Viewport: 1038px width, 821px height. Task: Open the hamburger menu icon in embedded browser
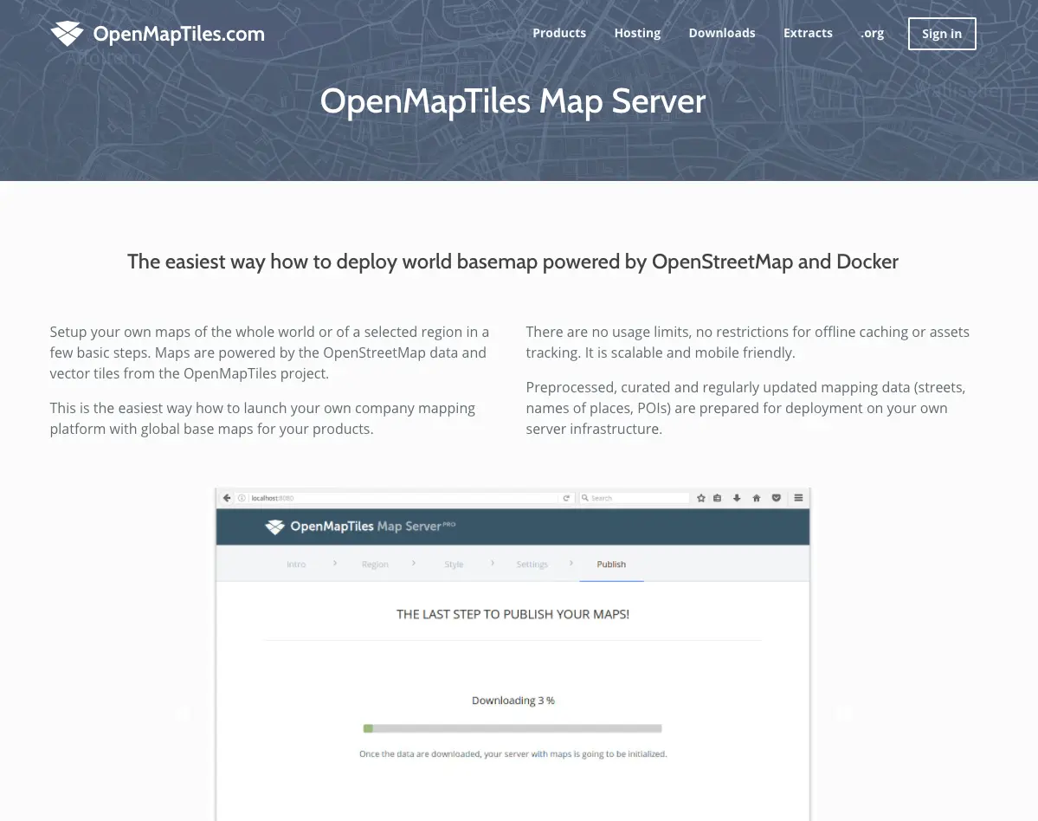coord(798,498)
